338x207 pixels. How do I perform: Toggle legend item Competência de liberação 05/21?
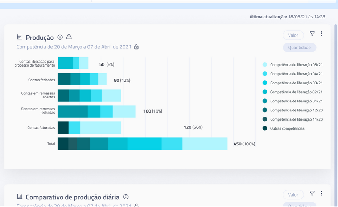click(x=296, y=65)
